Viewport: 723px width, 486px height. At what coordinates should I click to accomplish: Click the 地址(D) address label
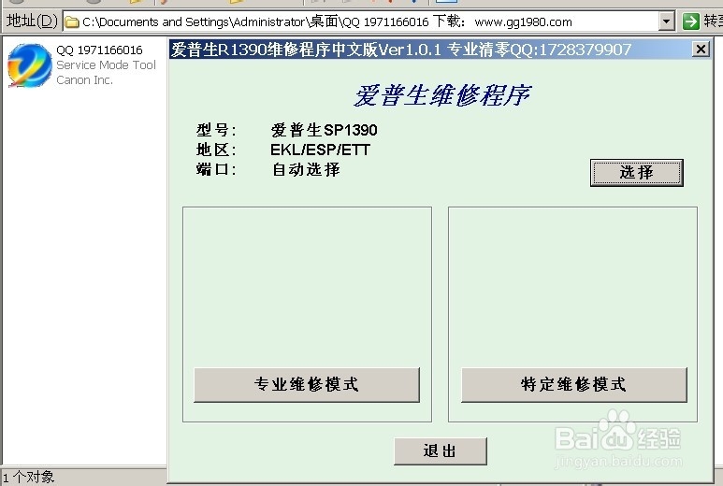(x=32, y=21)
